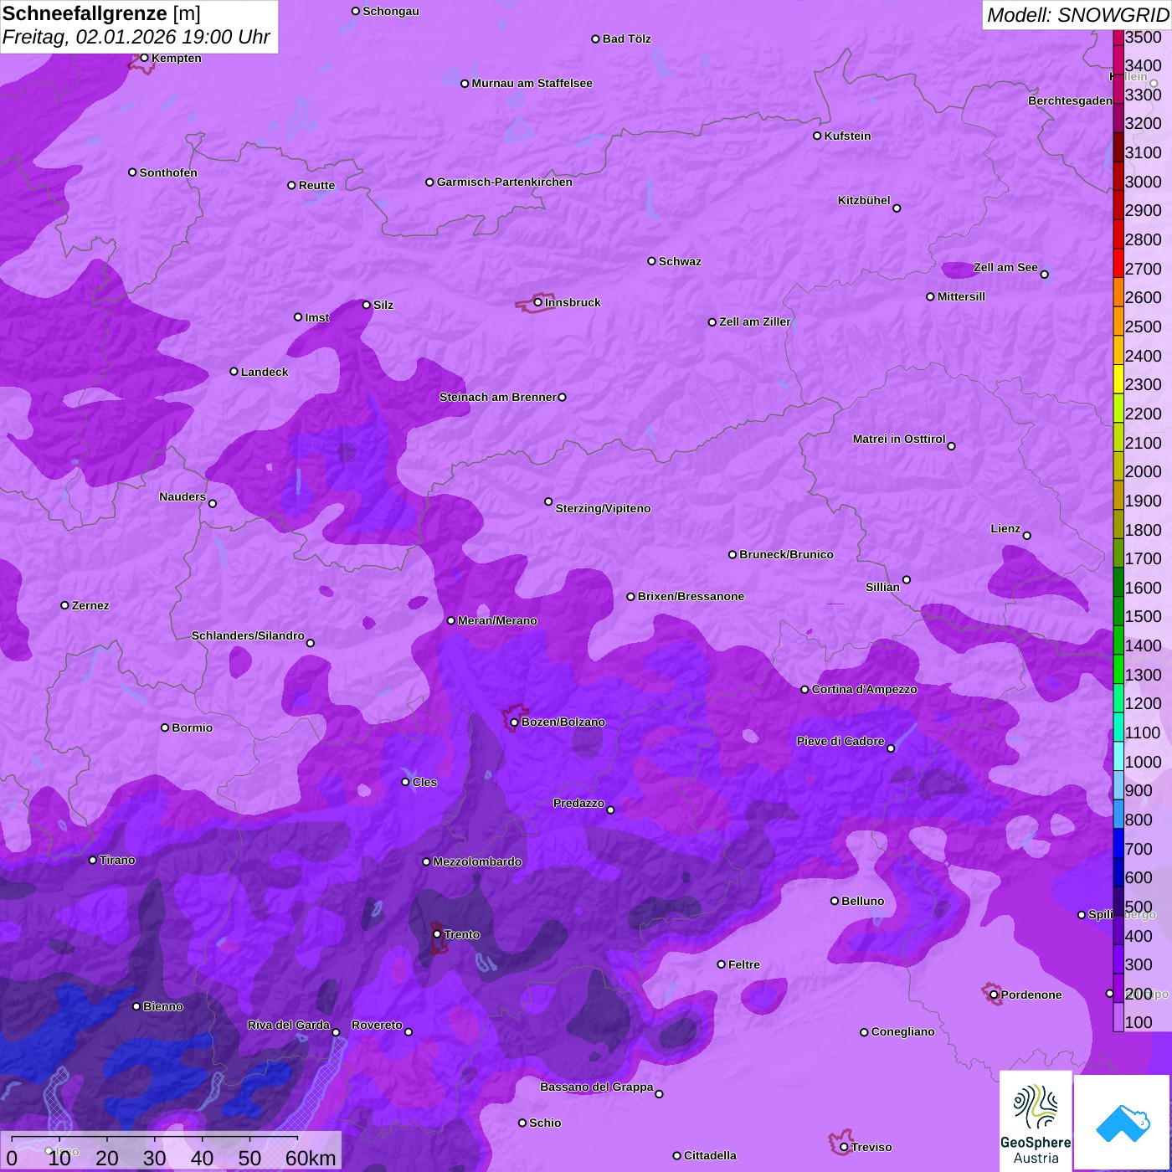The width and height of the screenshot is (1172, 1172).
Task: Click the Cortina d'Ampezzo location dot
Action: [804, 690]
